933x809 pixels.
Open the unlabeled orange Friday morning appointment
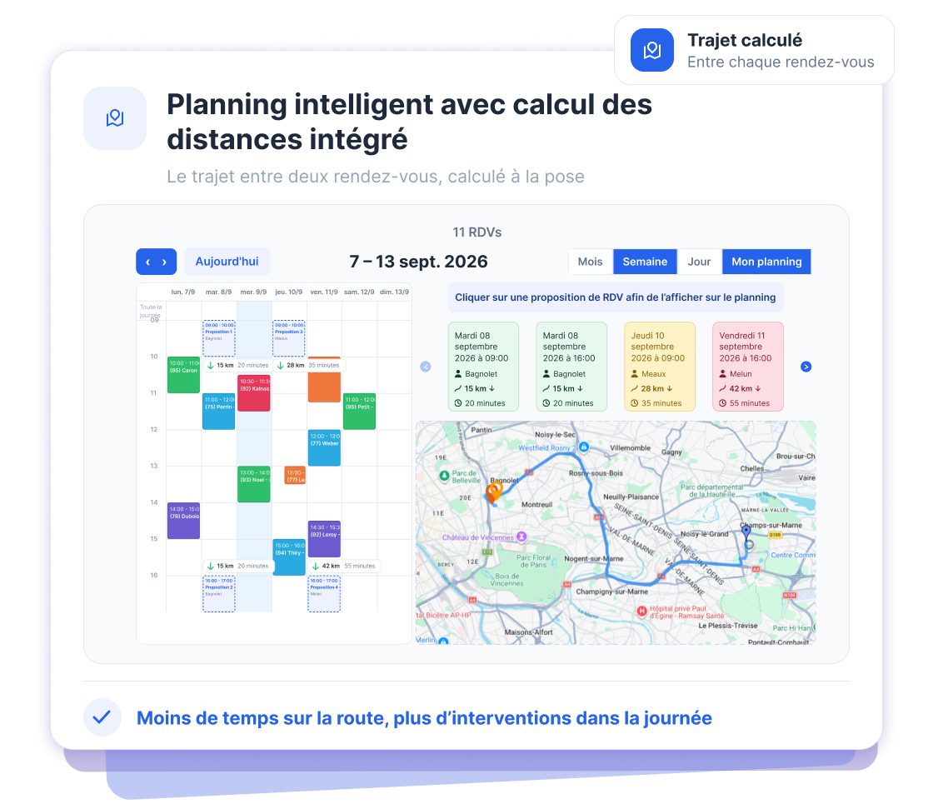click(x=324, y=387)
